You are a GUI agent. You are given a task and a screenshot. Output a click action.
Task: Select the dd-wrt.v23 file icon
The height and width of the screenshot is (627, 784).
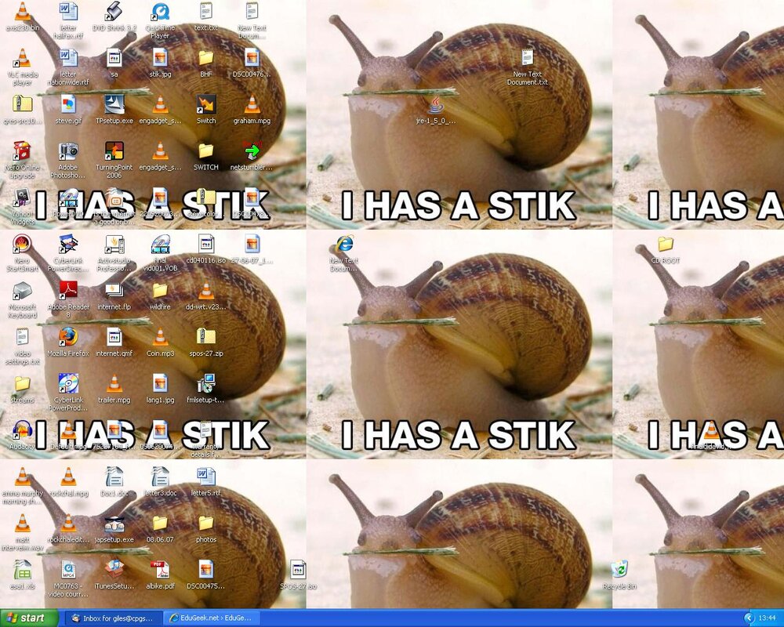pyautogui.click(x=205, y=291)
